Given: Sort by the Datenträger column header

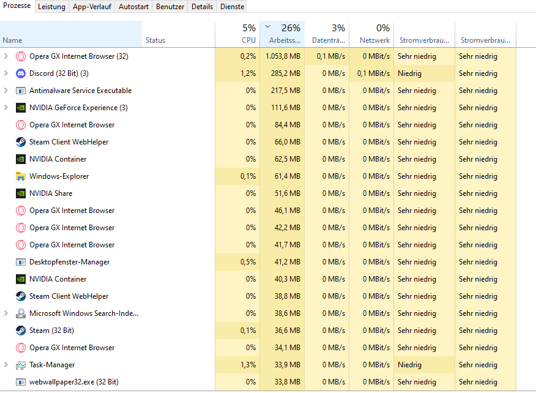Looking at the screenshot, I should (x=327, y=34).
